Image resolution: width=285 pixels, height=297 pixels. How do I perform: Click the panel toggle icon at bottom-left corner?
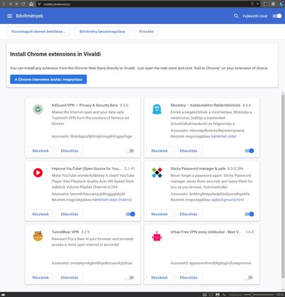pyautogui.click(x=2, y=295)
